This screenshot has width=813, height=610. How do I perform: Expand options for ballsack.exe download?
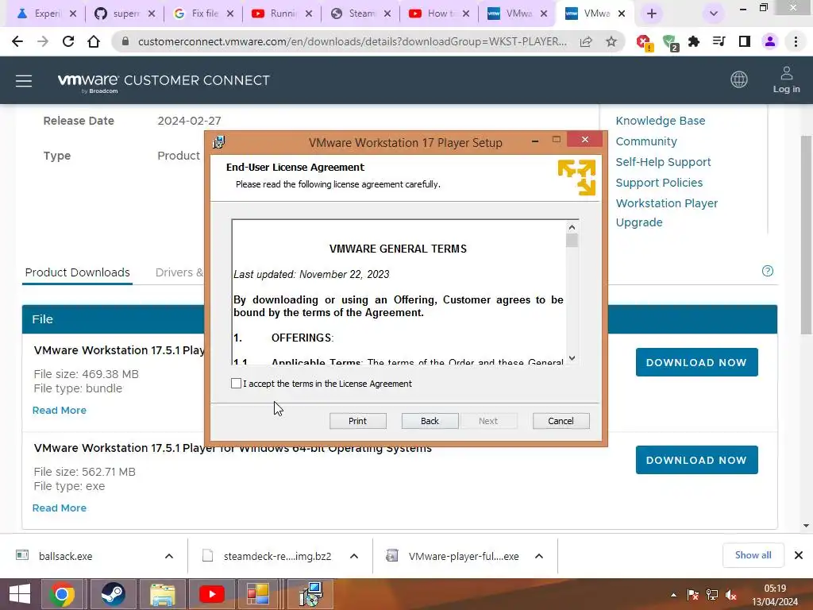point(169,556)
